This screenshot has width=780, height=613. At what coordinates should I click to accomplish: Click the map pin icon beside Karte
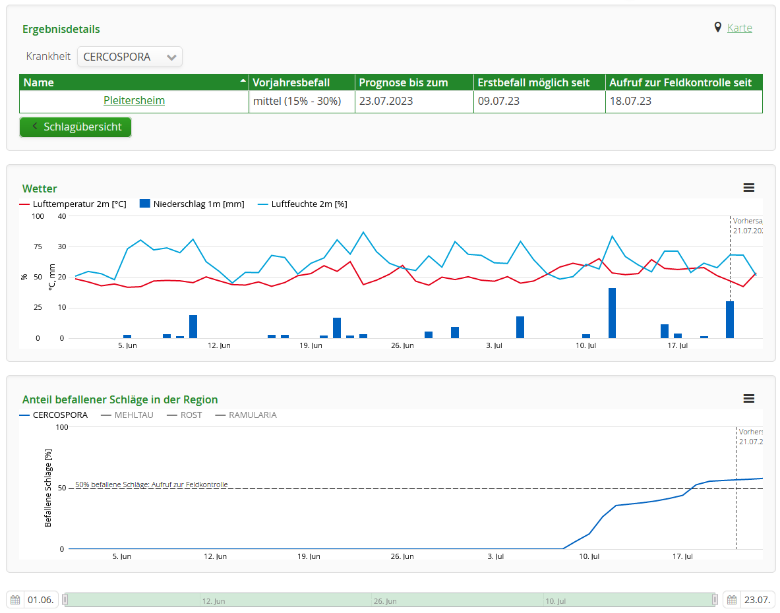click(x=718, y=28)
